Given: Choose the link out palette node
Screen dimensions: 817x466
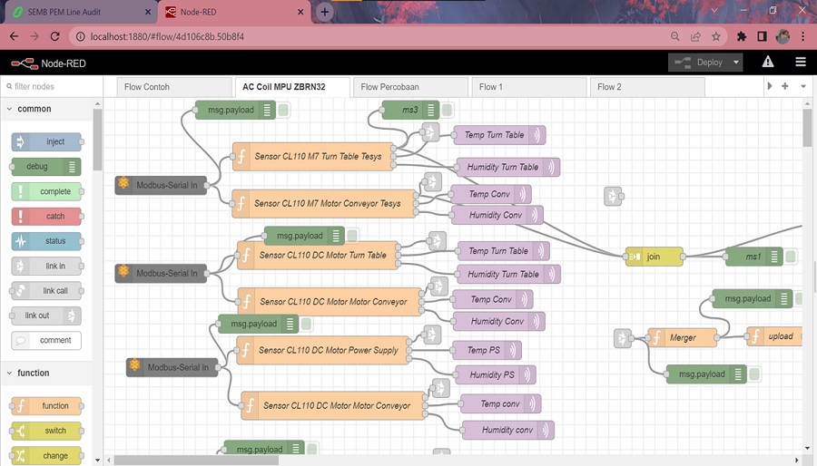Looking at the screenshot, I should click(x=46, y=316).
